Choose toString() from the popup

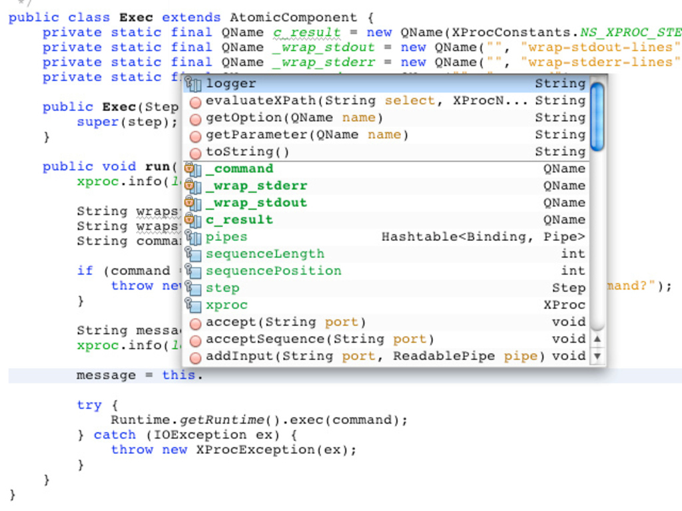386,152
